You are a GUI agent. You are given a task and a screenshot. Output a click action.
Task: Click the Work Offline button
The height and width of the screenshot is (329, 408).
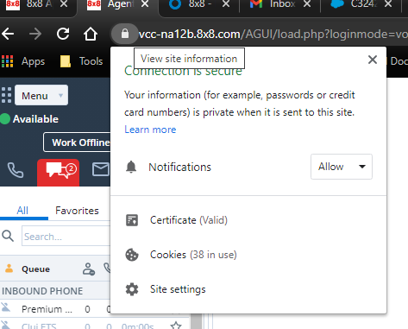pos(77,142)
